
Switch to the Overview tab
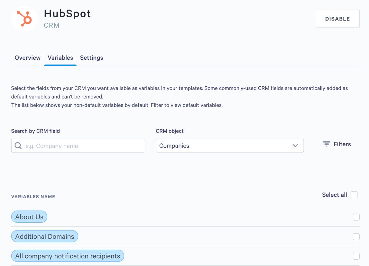[28, 58]
